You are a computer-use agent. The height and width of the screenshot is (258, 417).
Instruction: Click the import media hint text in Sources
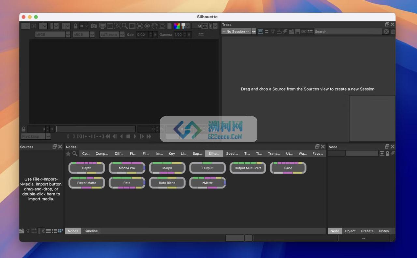click(x=41, y=189)
